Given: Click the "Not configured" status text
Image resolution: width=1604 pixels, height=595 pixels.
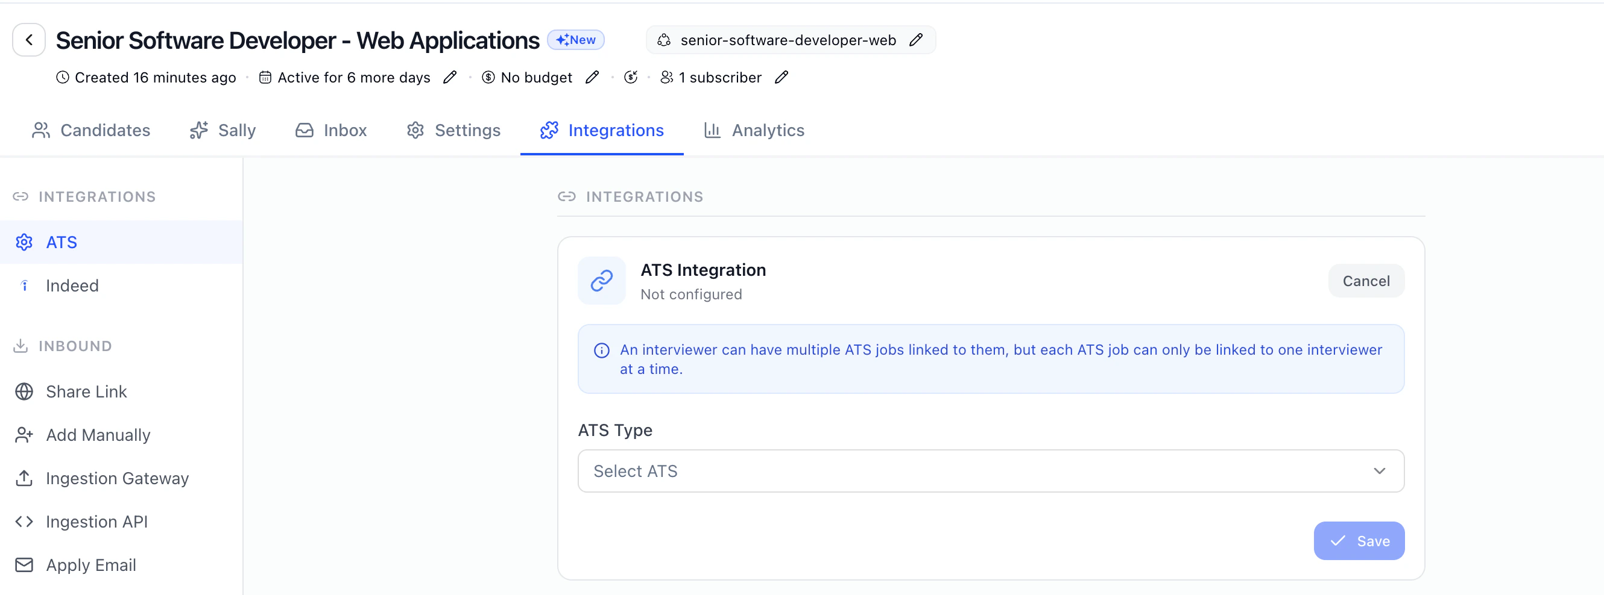Looking at the screenshot, I should 691,294.
